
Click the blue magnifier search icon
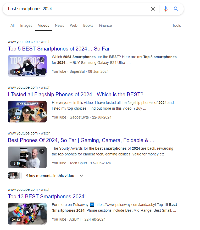coord(176,9)
